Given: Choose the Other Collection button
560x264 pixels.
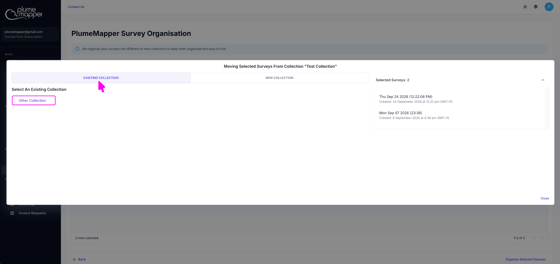Looking at the screenshot, I should point(34,100).
